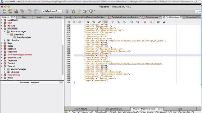Select ServerHitWrongBucketIssue project
Image resolution: width=202 pixels, height=113 pixels.
(20, 55)
